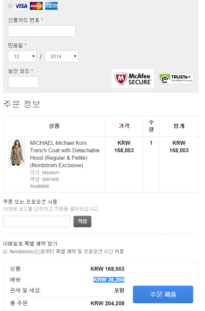Click the 합계 column header
The width and height of the screenshot is (205, 311).
tap(179, 126)
